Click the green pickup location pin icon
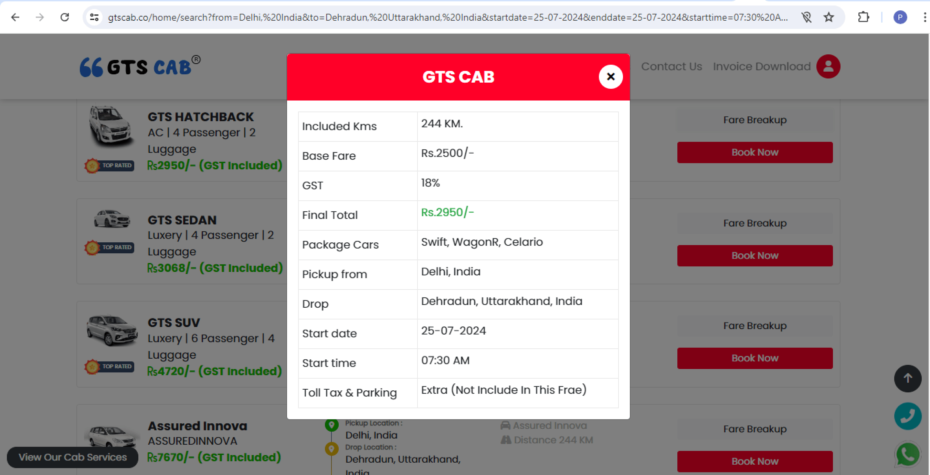 point(331,425)
